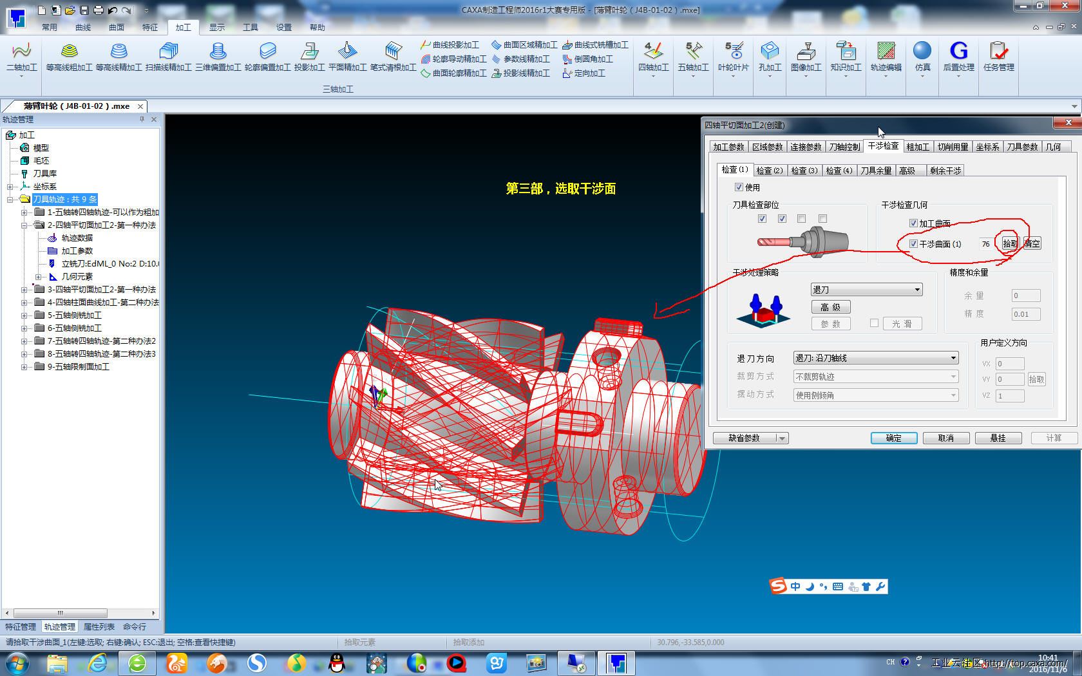The height and width of the screenshot is (676, 1082).
Task: Open the 退刀方向 dropdown list
Action: coord(875,358)
